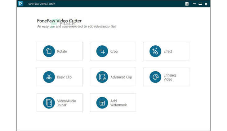Click the Basic Clip scissors icon
Screen dimensions: 227x131
click(49, 77)
